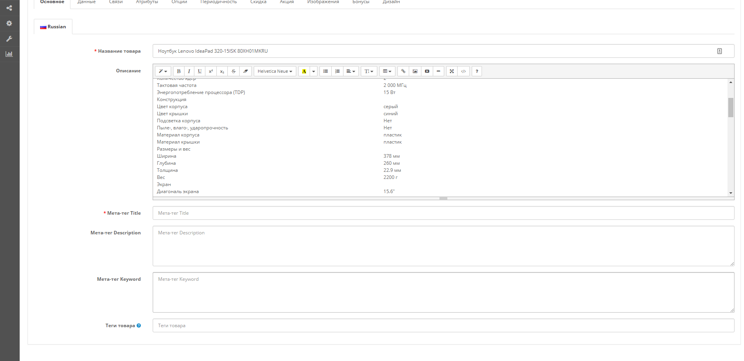Open the line height dropdown
This screenshot has width=744, height=361.
coord(369,71)
